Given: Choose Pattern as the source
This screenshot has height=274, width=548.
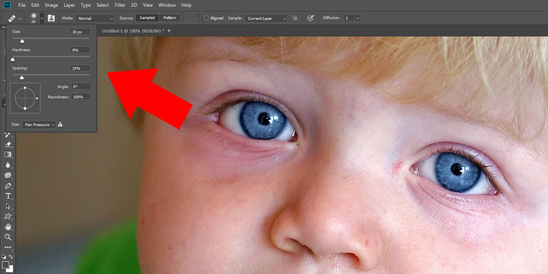Looking at the screenshot, I should tap(170, 18).
